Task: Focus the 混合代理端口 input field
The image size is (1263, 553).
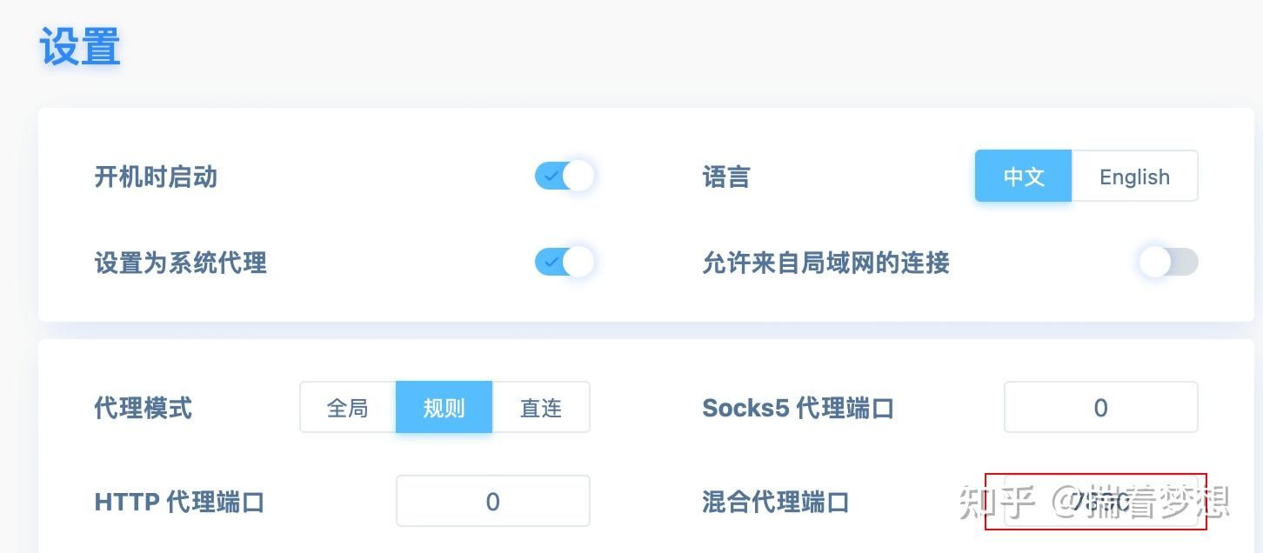Action: point(1101,501)
